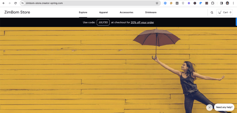
Task: Open the shopping cart
Action: click(x=224, y=12)
